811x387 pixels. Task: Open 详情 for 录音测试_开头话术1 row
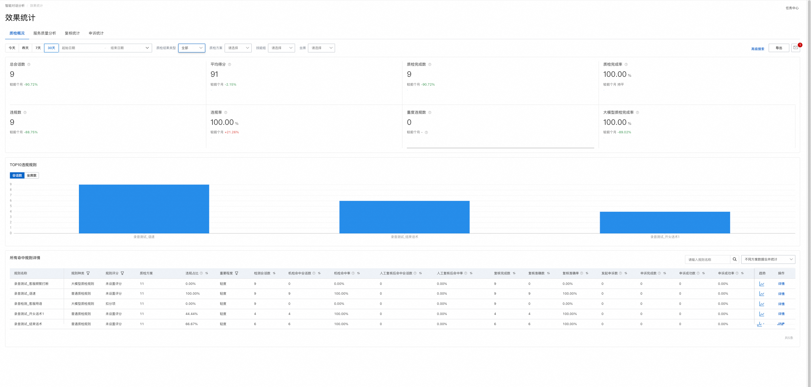[781, 314]
